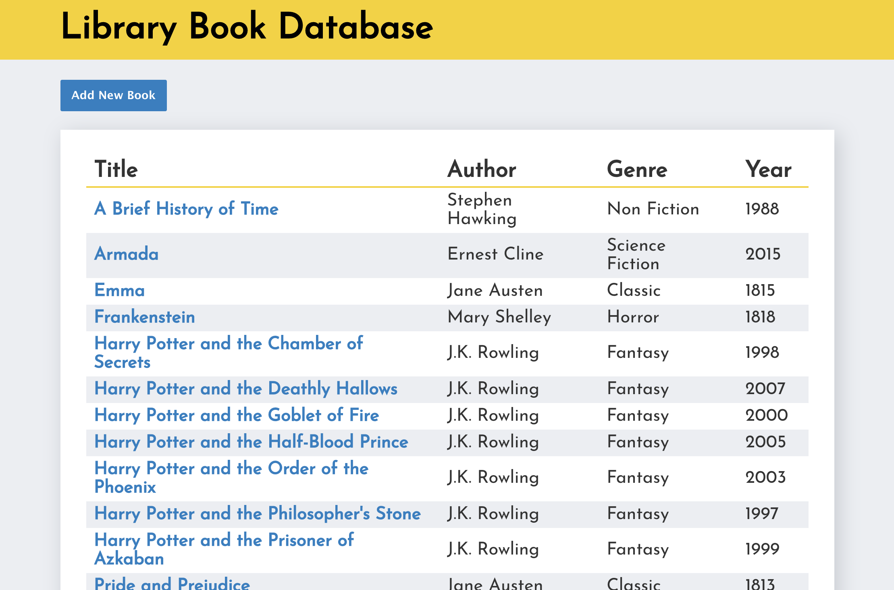This screenshot has height=590, width=894.
Task: Click the Science Fiction genre cell
Action: (x=636, y=254)
